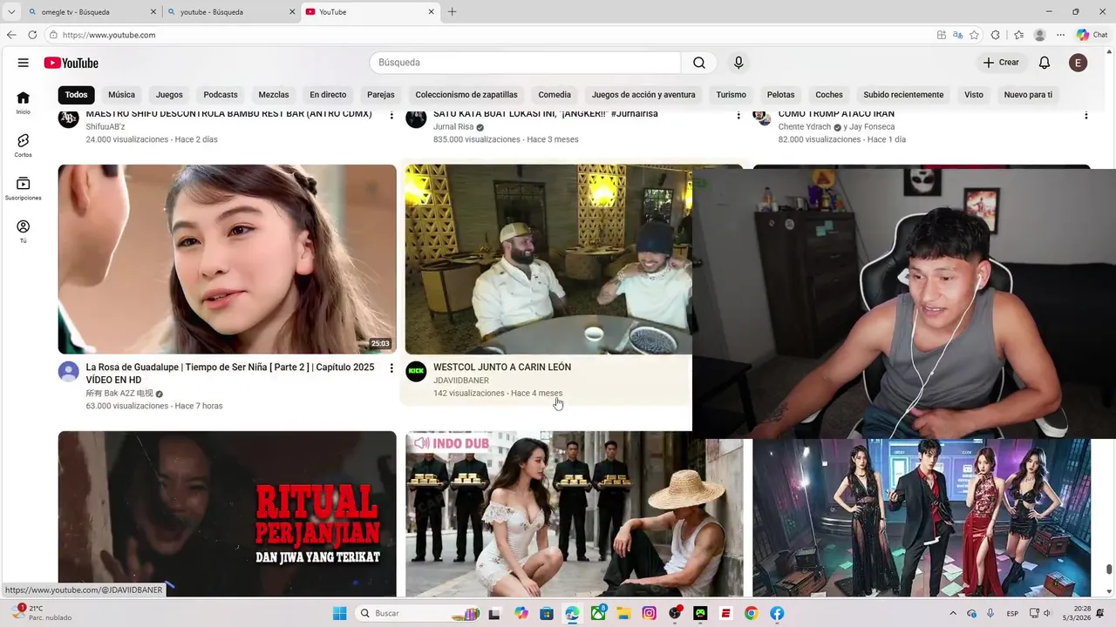Select Juegos de acción y aventura chip
This screenshot has width=1116, height=627.
[643, 95]
